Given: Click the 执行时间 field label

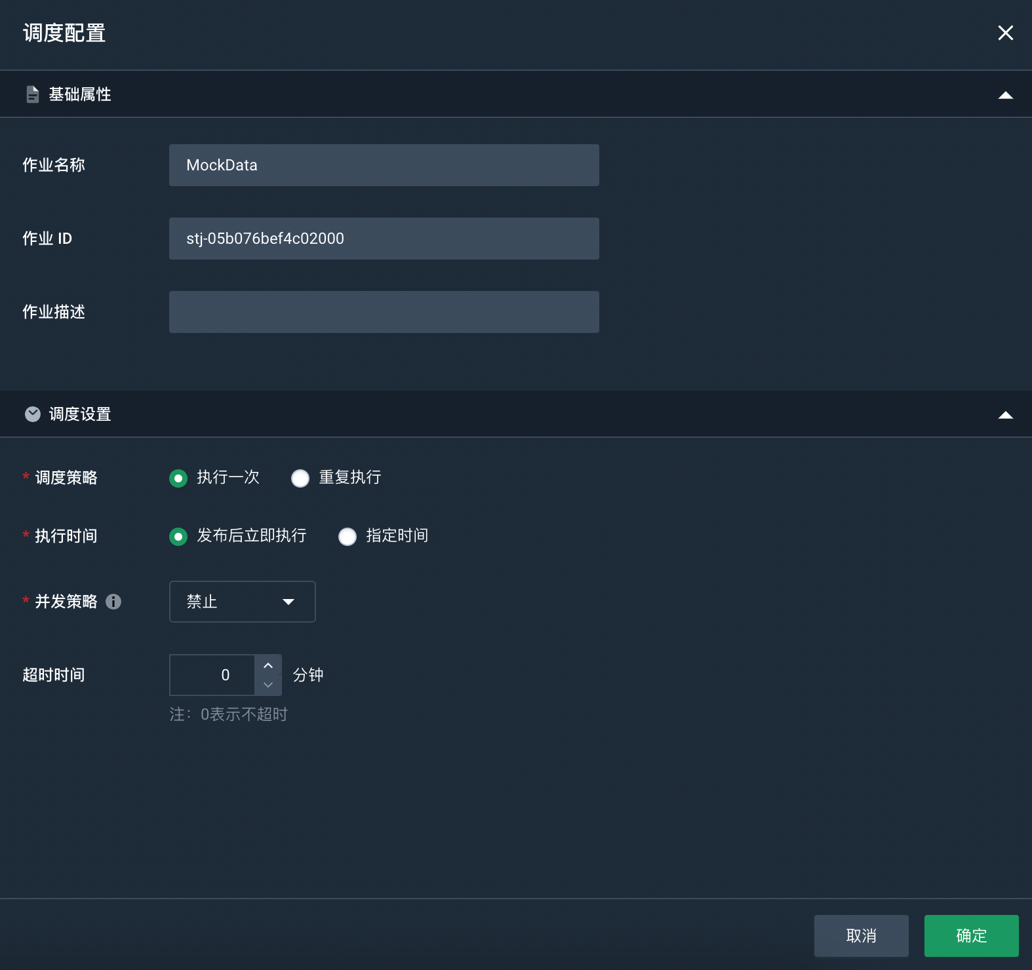Looking at the screenshot, I should 66,536.
